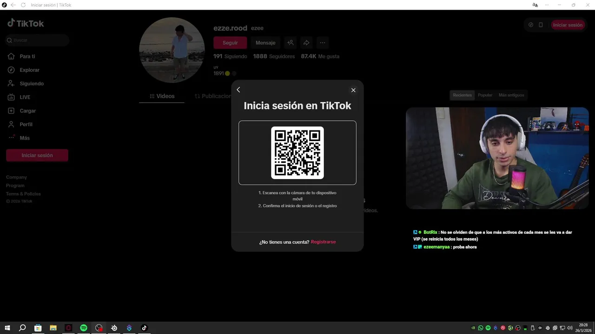Click the BotRix chat username
The image size is (595, 334).
pos(430,232)
